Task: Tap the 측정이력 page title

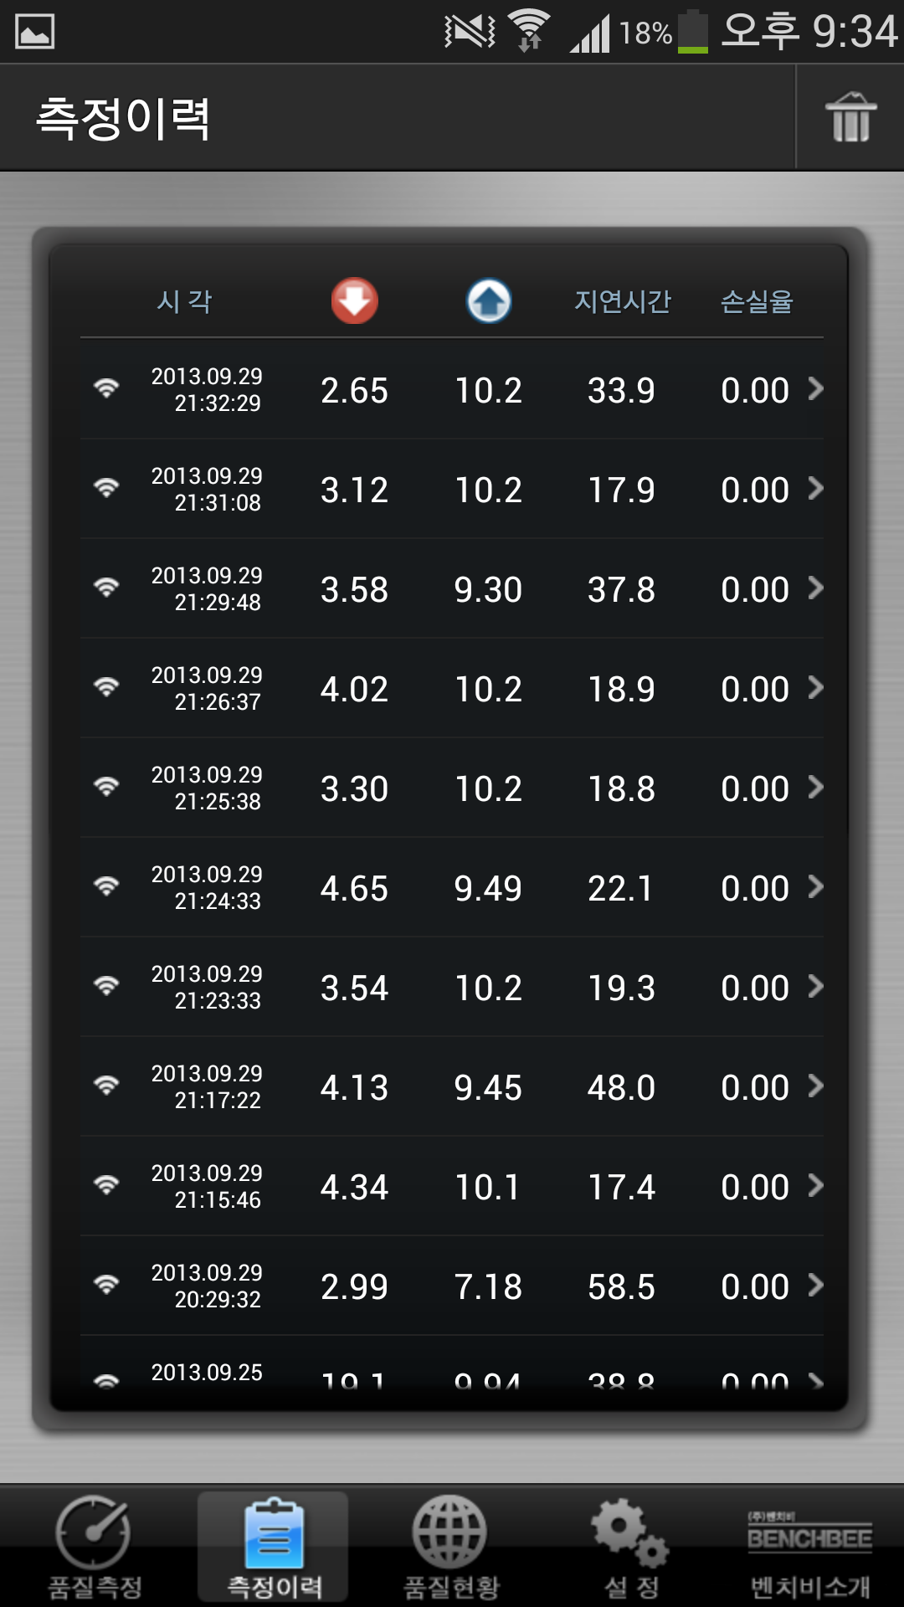Action: pos(123,118)
